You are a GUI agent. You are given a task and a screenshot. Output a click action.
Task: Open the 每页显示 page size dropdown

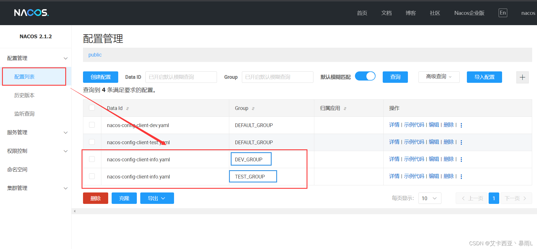point(430,198)
